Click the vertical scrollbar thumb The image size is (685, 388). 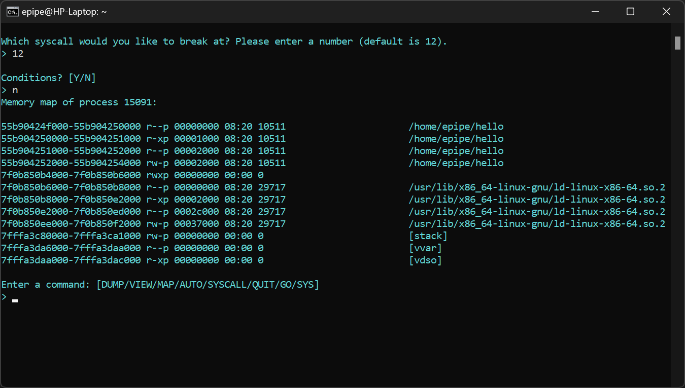pyautogui.click(x=677, y=43)
